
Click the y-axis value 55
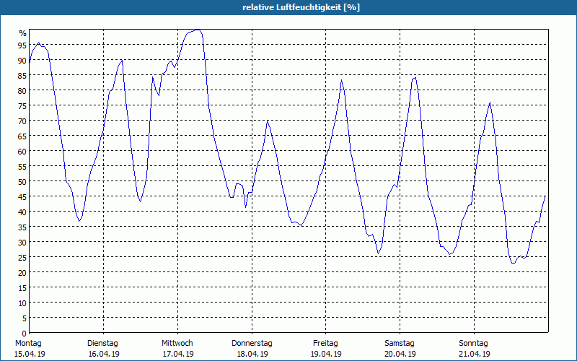tap(22, 167)
